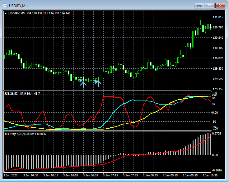229x182 pixels.
Task: Click the MACD(12,26,9) indicator label
Action: coord(15,134)
